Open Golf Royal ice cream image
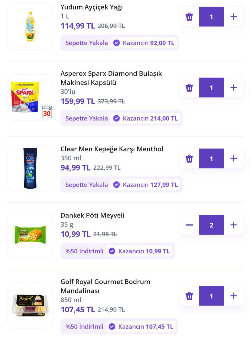This screenshot has width=251, height=340. point(30,305)
